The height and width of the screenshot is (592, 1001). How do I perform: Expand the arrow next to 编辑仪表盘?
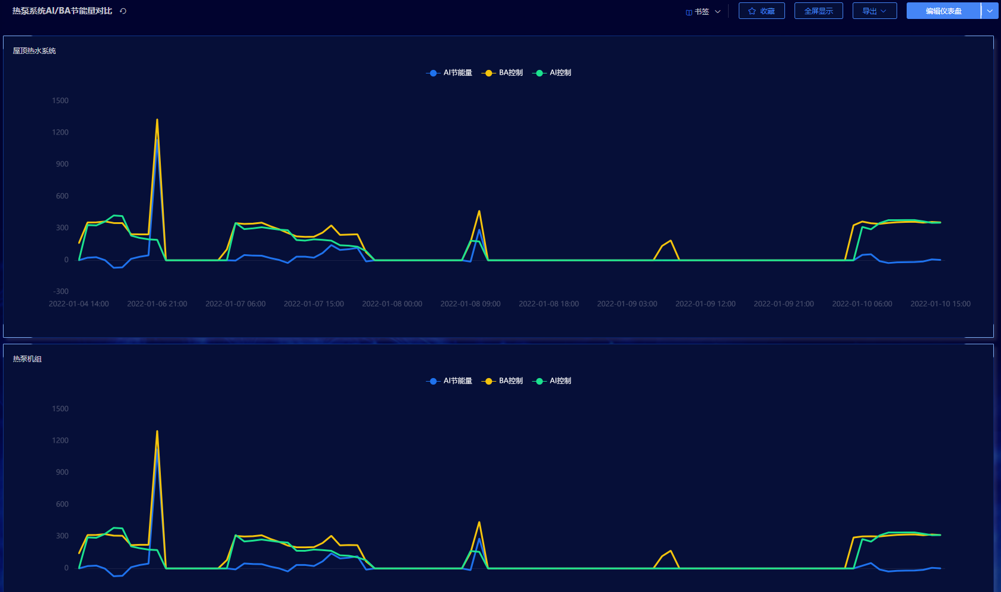click(990, 11)
